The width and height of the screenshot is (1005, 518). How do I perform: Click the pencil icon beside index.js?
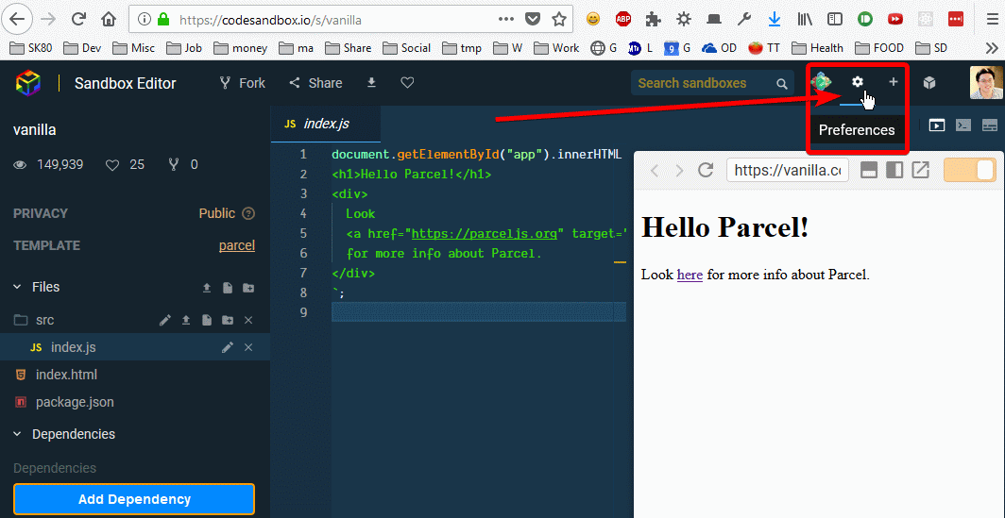(228, 347)
